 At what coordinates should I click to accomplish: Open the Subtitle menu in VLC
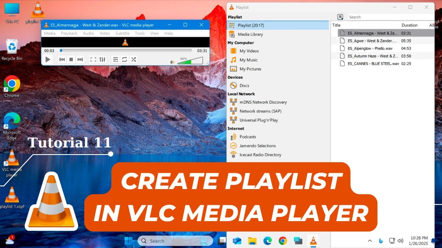click(122, 33)
